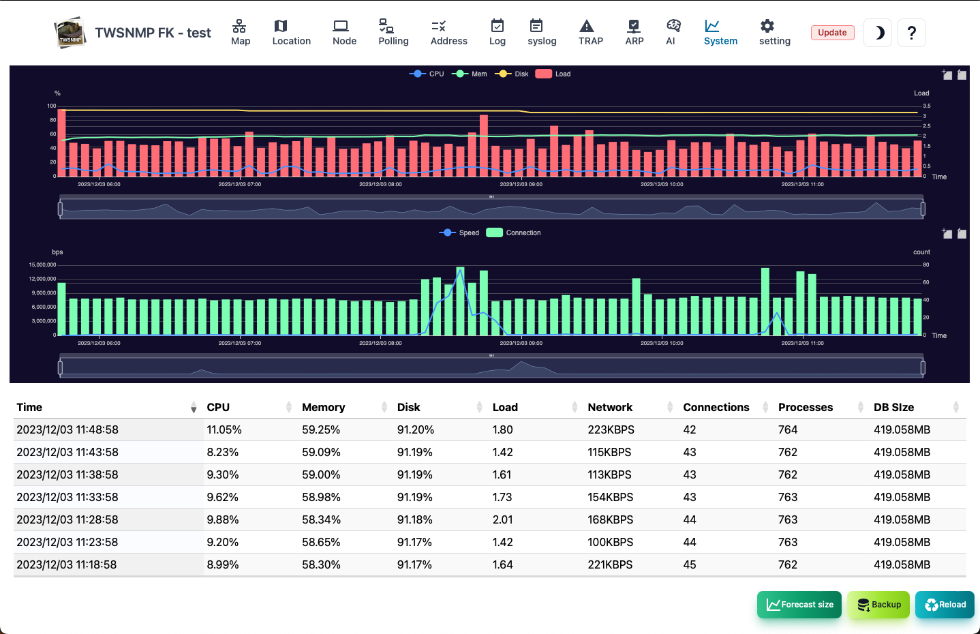Viewport: 980px width, 634px height.
Task: Open the TRAP warning icon
Action: [x=587, y=26]
